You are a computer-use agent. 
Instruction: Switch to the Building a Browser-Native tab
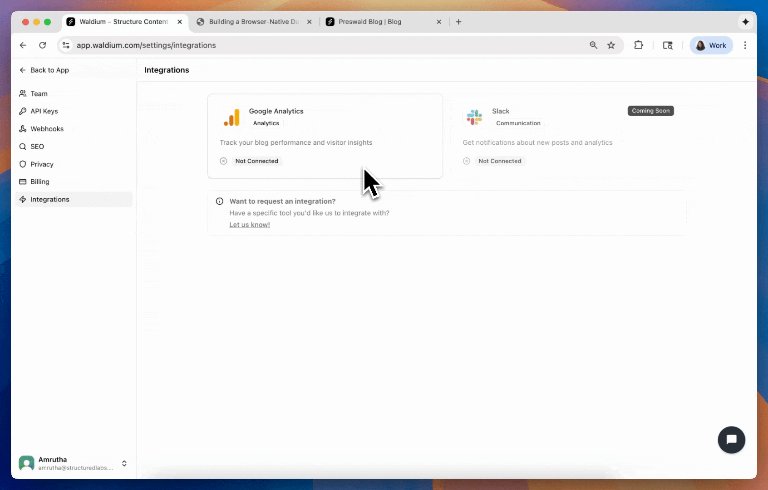coord(253,22)
